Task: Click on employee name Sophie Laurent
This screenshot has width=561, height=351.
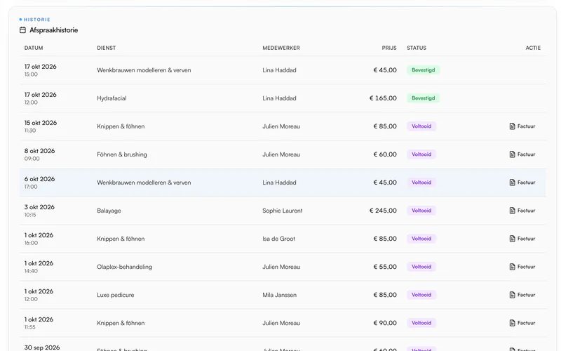Action: (283, 211)
